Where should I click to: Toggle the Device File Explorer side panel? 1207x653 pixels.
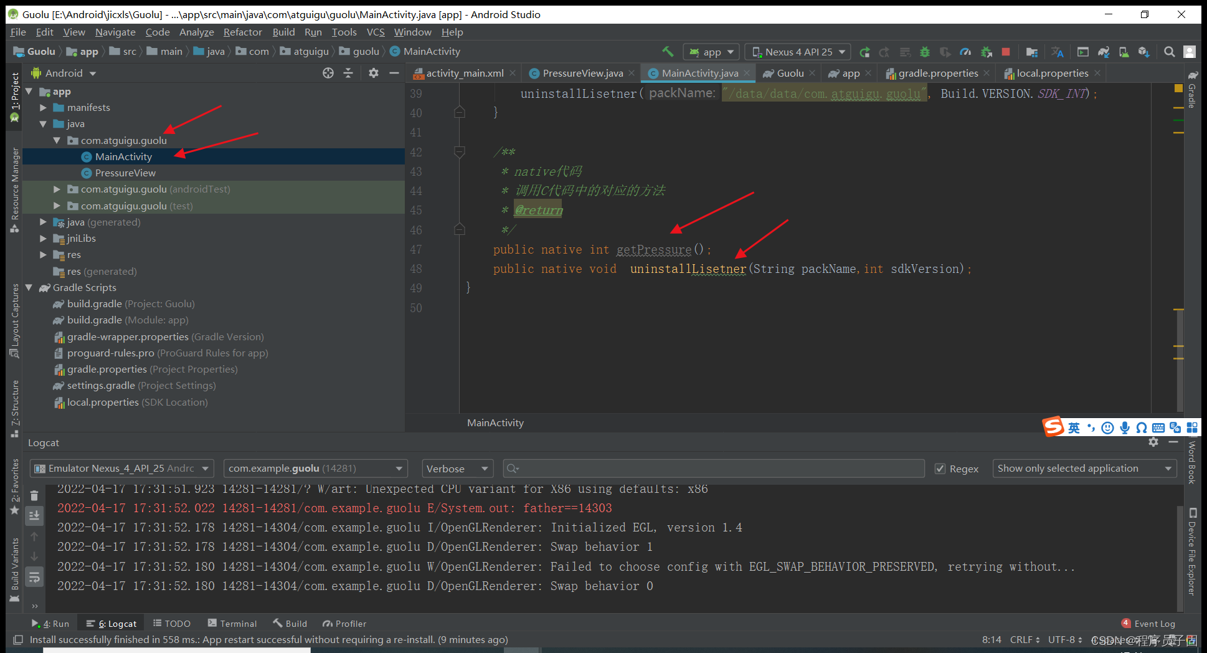[x=1192, y=551]
